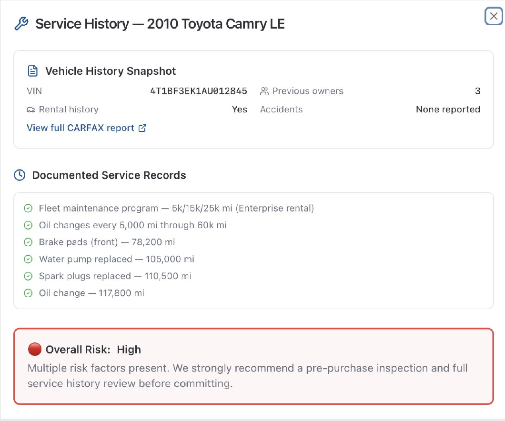Click the Accidents label
Image resolution: width=505 pixels, height=421 pixels.
tap(281, 110)
